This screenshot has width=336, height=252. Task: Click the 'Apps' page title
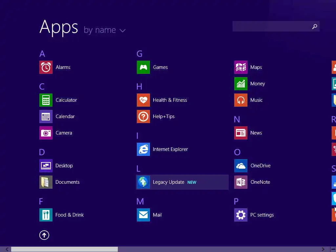tap(59, 28)
